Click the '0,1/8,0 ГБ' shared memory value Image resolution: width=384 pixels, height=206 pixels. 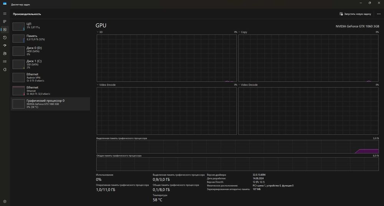point(161,190)
